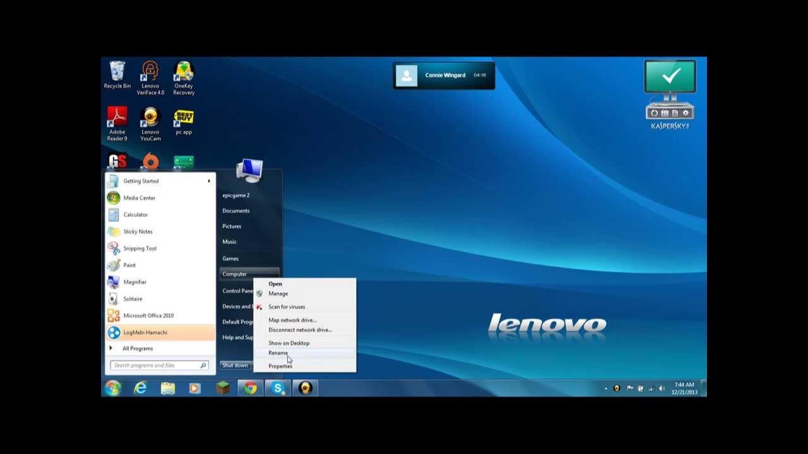Click the Action Center flag tray icon

pyautogui.click(x=629, y=388)
